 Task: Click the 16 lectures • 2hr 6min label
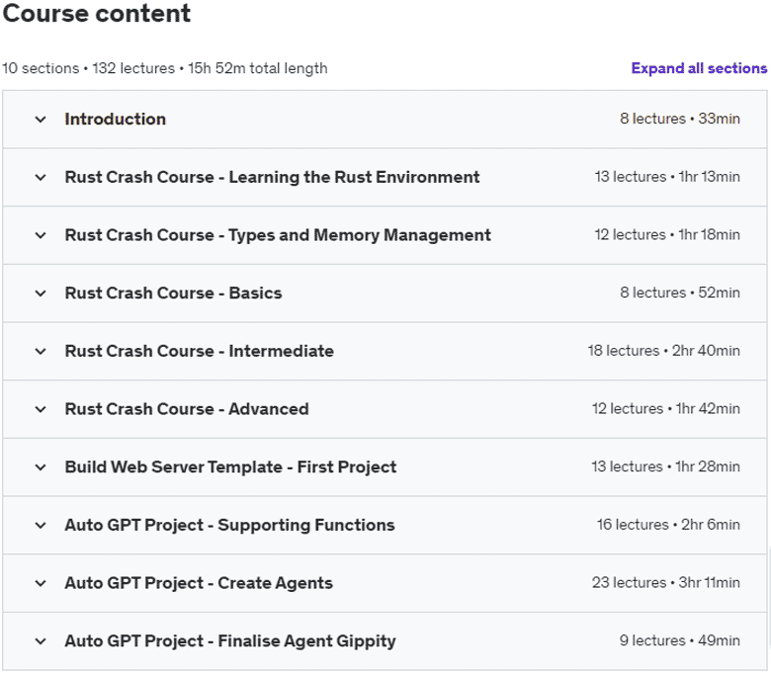tap(668, 525)
